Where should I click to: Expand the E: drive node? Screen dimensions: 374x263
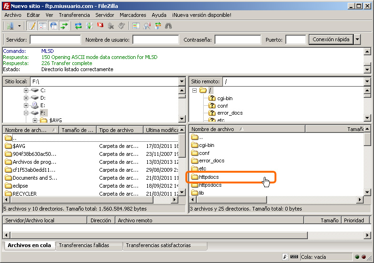point(26,105)
